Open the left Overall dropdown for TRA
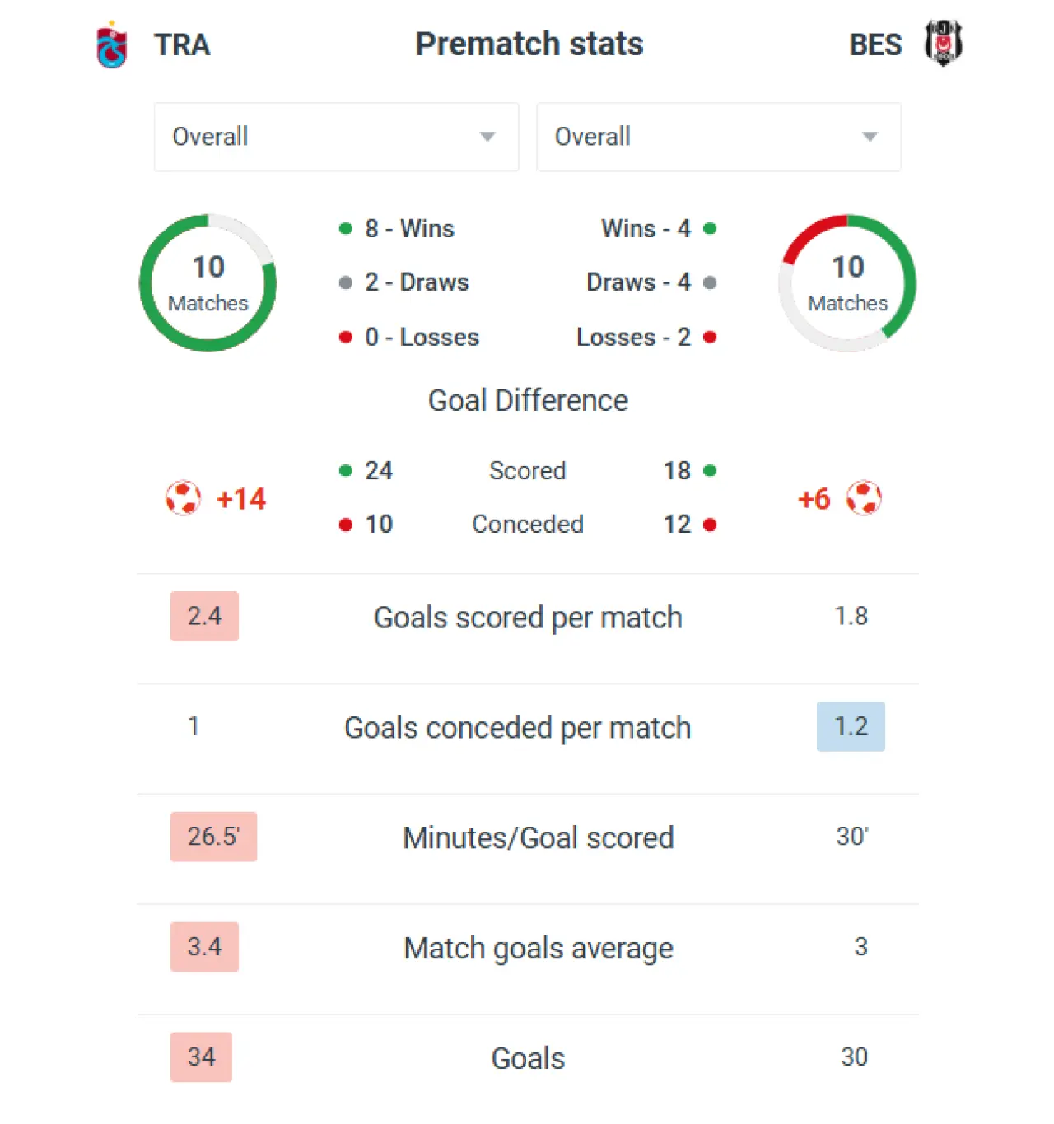Viewport: 1054px width, 1124px height. pos(336,137)
